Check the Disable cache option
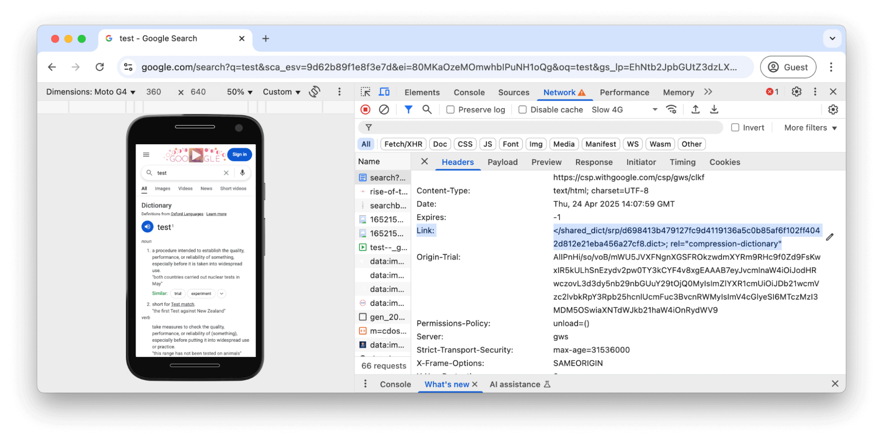 pos(523,109)
